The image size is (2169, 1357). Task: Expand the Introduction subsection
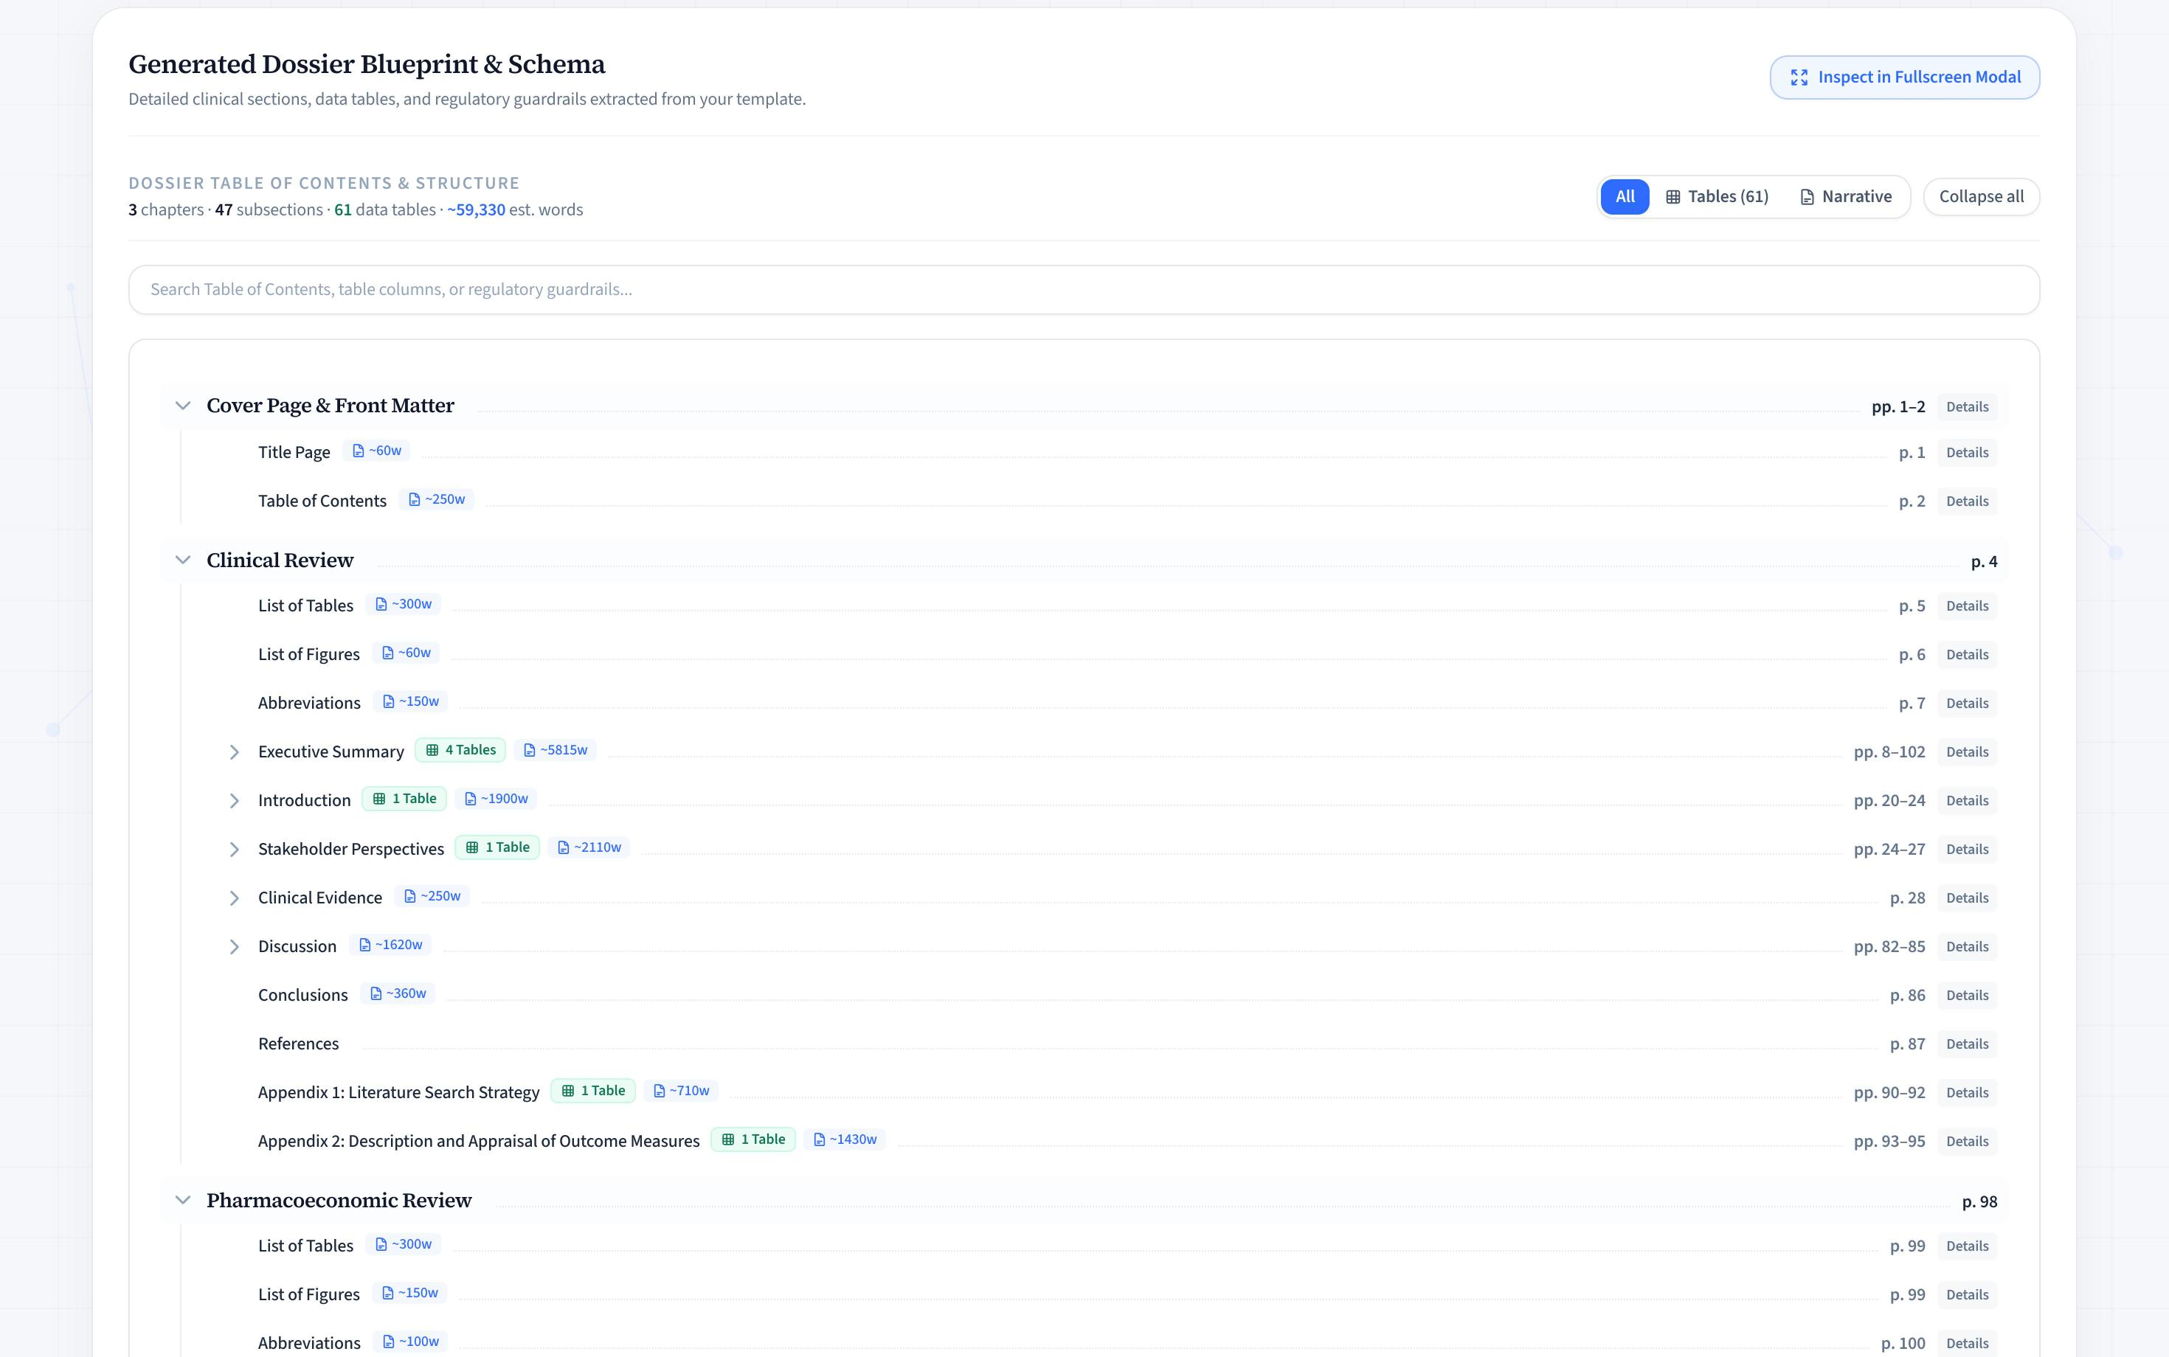pos(235,801)
